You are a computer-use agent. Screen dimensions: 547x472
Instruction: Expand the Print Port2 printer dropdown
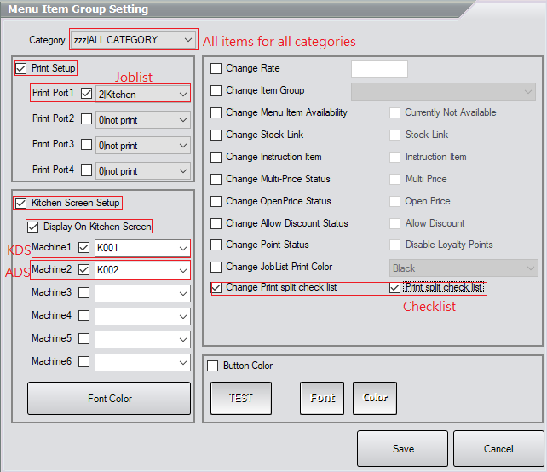click(x=142, y=120)
